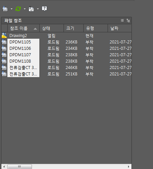153x169 pixels.
Task: Click the Change Path icon
Action: coord(31,9)
